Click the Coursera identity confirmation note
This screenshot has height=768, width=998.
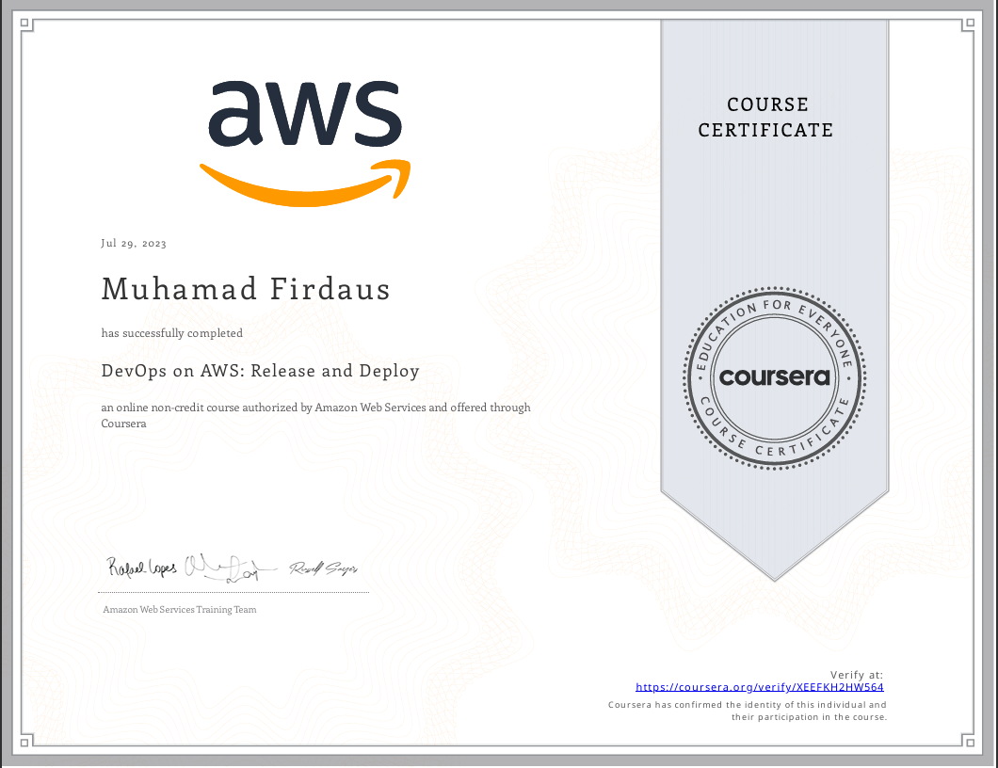tap(748, 711)
